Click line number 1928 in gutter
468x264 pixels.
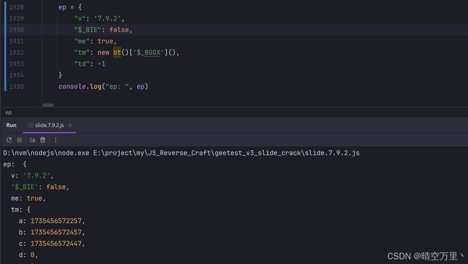[x=16, y=7]
